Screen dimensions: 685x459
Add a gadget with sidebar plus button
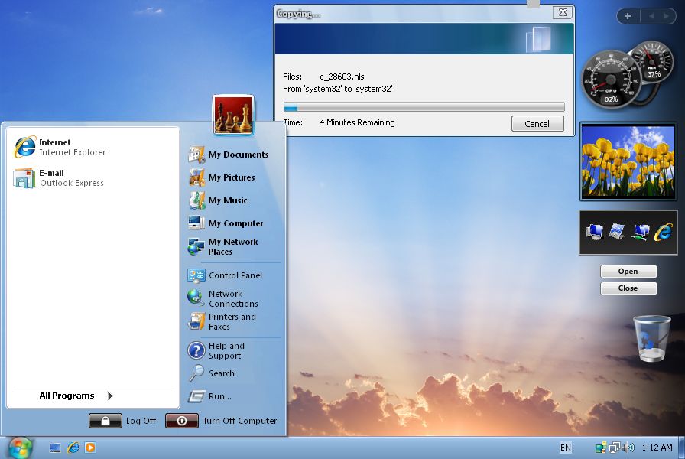click(x=628, y=16)
